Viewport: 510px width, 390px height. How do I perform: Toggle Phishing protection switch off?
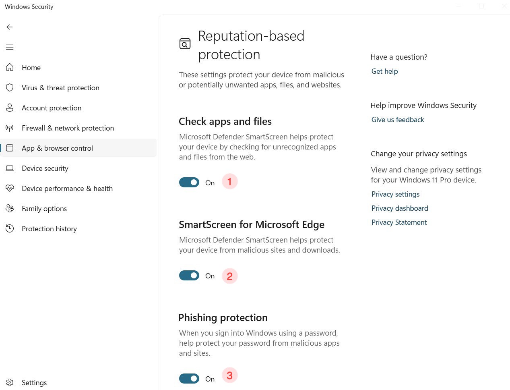189,379
